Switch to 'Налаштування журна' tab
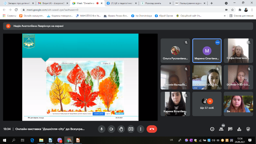256x144 pixels. pyautogui.click(x=191, y=3)
